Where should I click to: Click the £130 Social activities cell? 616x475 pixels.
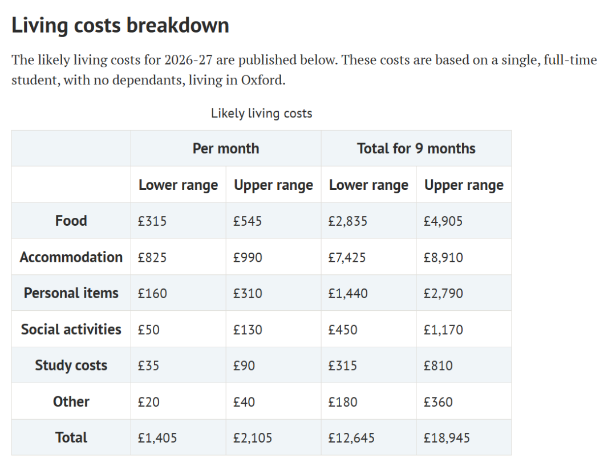point(248,330)
